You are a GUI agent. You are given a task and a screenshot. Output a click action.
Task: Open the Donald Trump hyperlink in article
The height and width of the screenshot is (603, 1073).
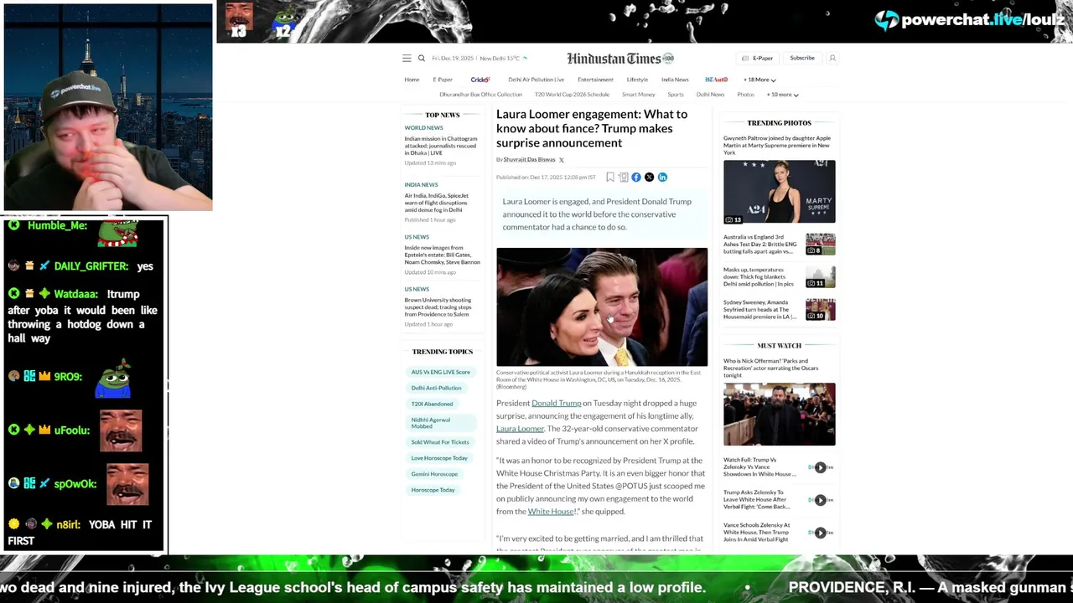point(556,403)
